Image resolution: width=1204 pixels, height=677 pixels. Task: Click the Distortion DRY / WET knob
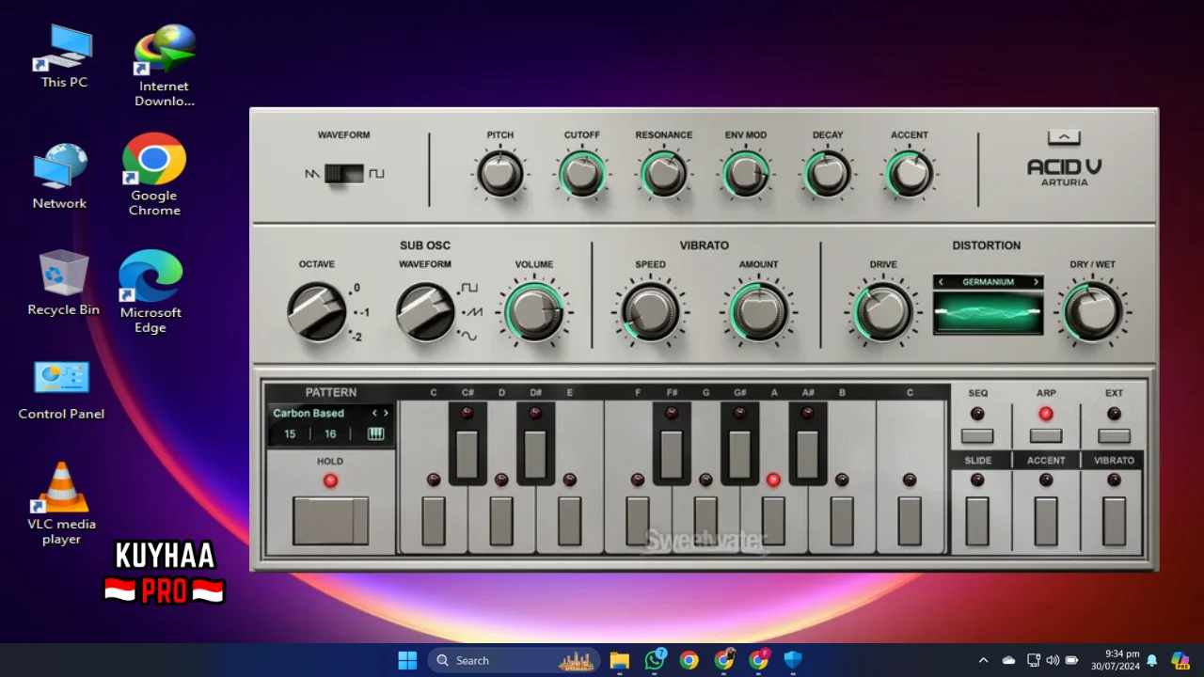coord(1093,312)
